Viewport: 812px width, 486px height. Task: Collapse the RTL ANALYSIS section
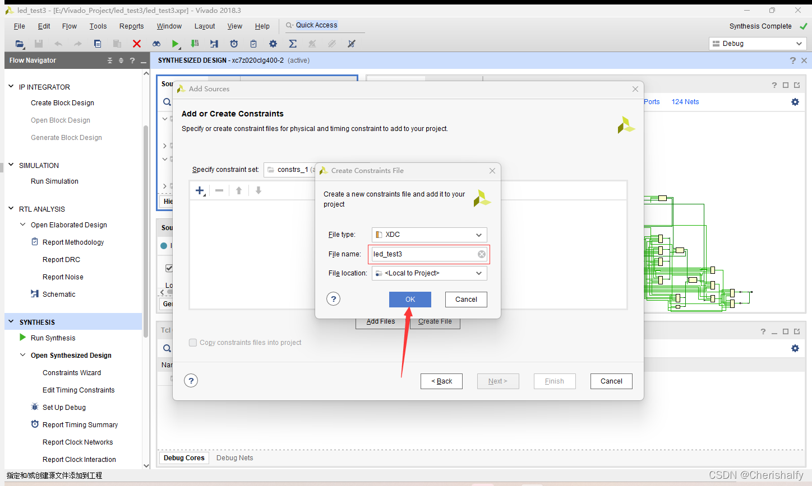pos(11,209)
